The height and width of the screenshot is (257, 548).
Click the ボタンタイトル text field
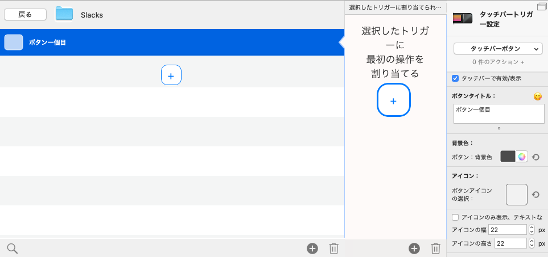click(498, 113)
